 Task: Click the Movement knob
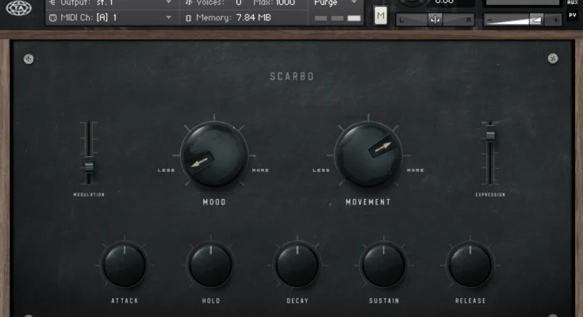(x=367, y=155)
